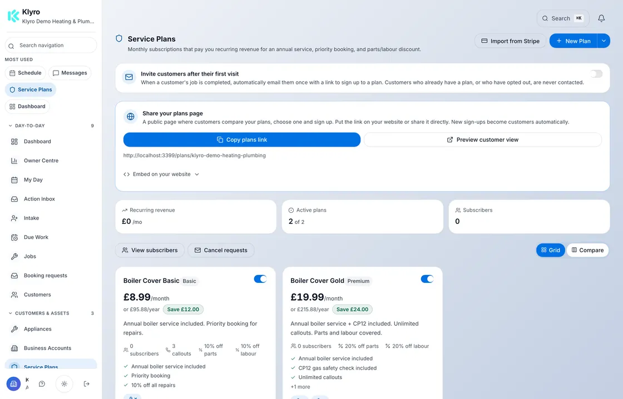Turn off the Boiler Cover Gold plan

point(427,279)
